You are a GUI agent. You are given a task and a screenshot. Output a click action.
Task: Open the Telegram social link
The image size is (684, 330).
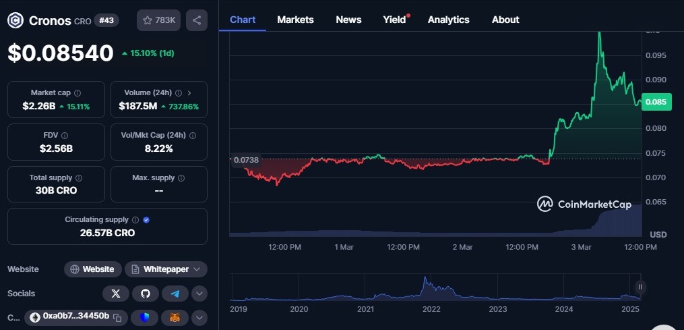coord(175,294)
